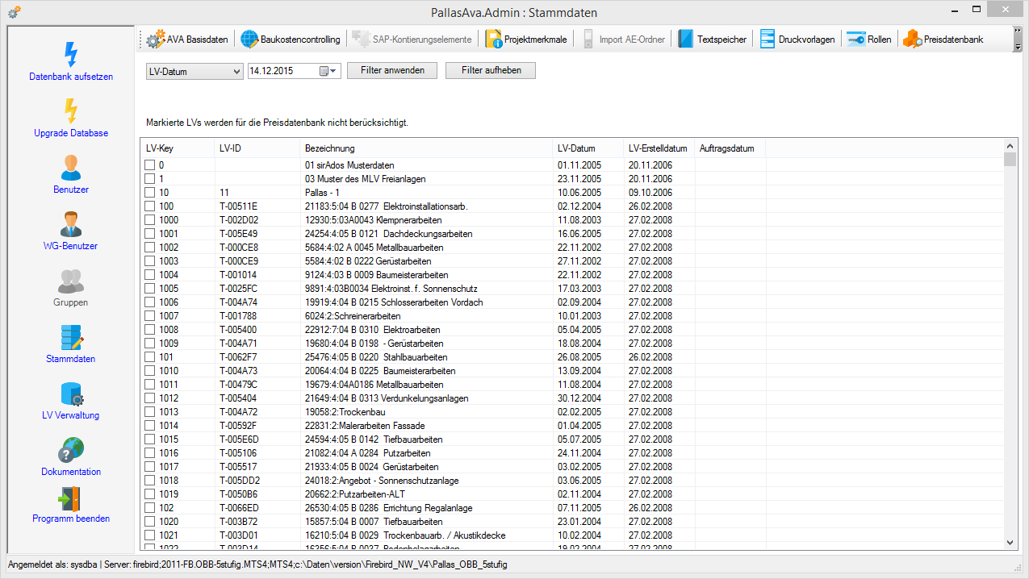Sort by Auftragsdatum column header
This screenshot has height=579, width=1029.
730,148
